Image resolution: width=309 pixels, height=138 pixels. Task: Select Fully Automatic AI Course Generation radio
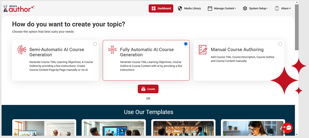(x=186, y=44)
